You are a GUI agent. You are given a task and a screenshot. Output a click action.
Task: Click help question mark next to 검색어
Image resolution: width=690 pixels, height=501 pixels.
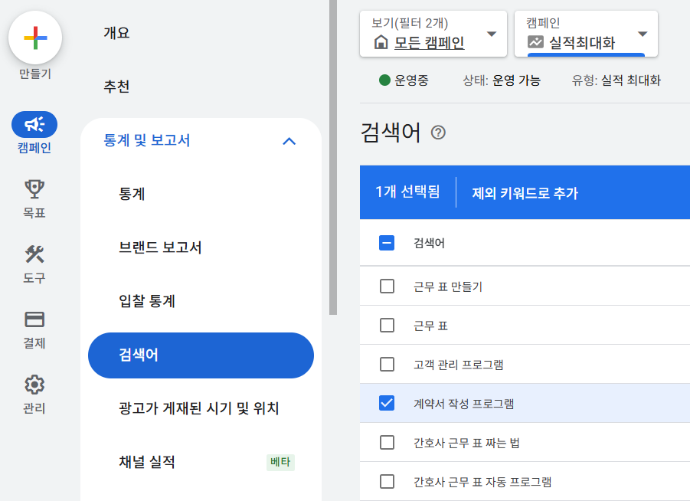click(438, 133)
